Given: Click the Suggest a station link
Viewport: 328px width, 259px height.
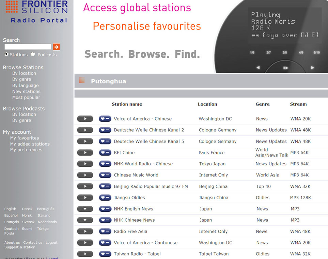Looking at the screenshot, I should [20, 247].
